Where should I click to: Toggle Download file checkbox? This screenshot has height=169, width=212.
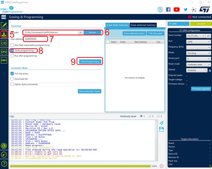pyautogui.click(x=12, y=79)
